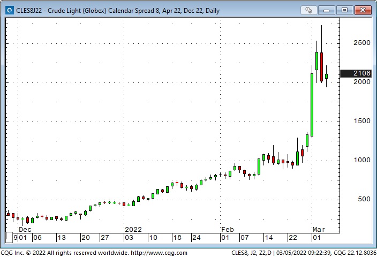
Task: Maximize the CLES8J22 chart window
Action: tap(344, 10)
